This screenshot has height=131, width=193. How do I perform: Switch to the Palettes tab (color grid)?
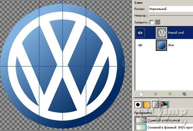pos(164,105)
